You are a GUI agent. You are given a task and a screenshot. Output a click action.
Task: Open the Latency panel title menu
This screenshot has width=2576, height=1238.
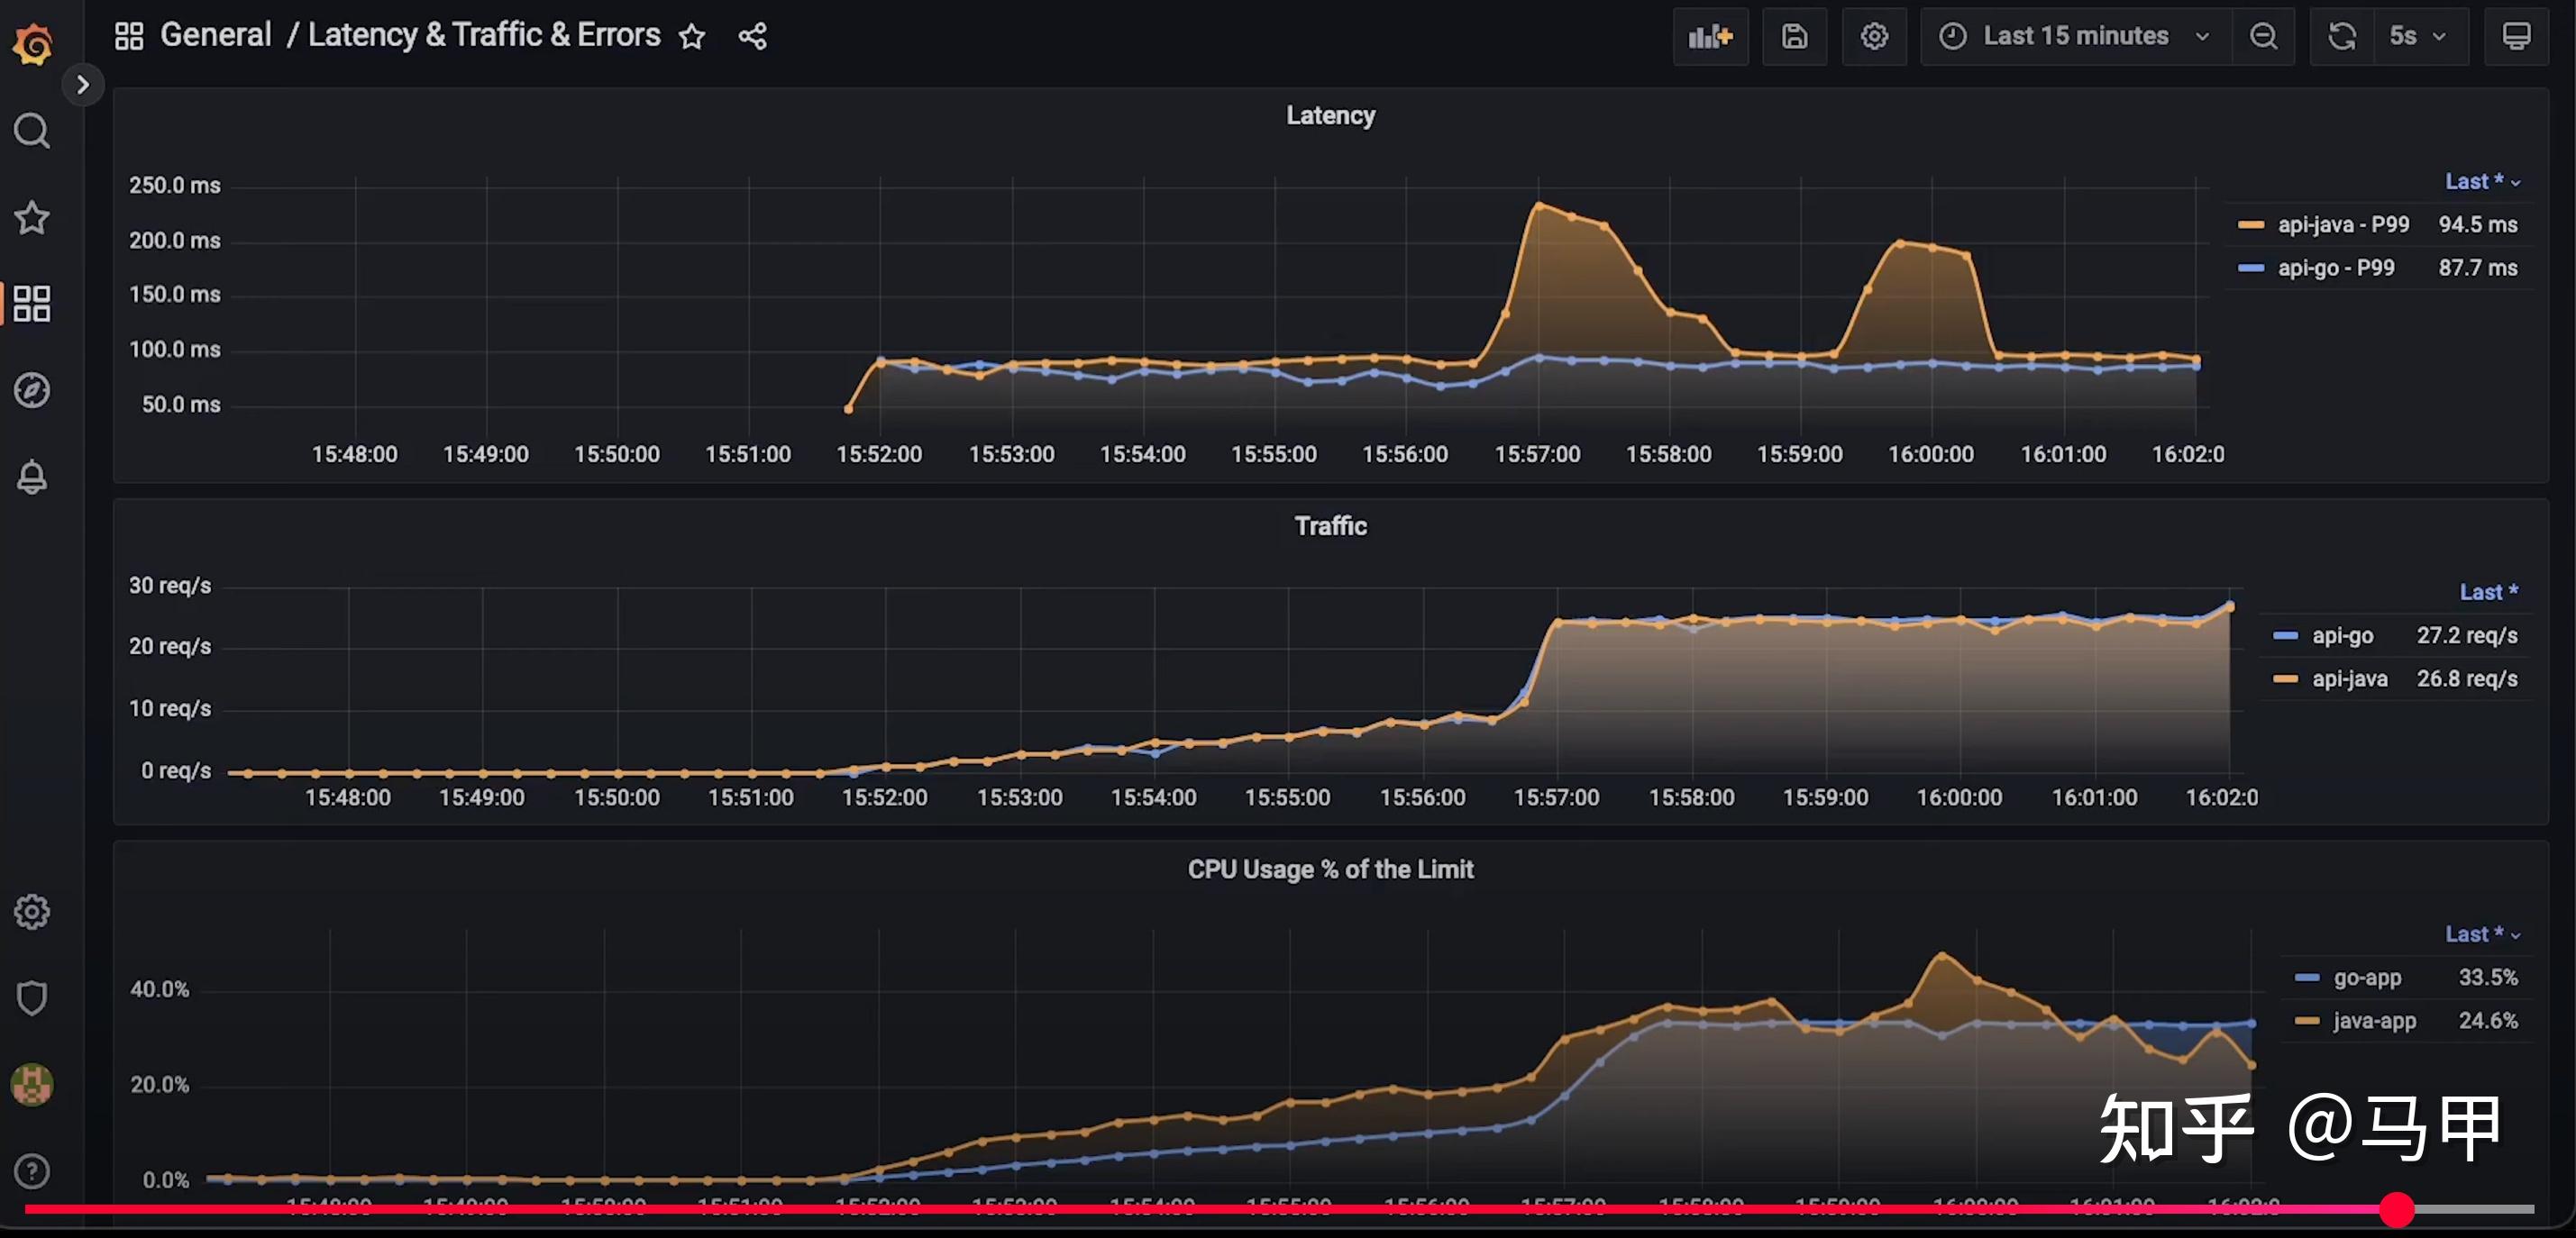[1330, 116]
